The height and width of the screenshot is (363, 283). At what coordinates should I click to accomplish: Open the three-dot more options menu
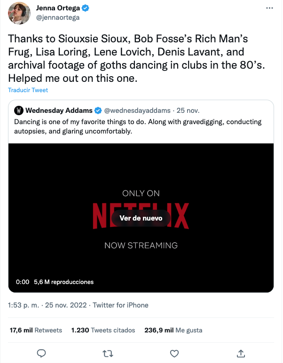[x=269, y=8]
